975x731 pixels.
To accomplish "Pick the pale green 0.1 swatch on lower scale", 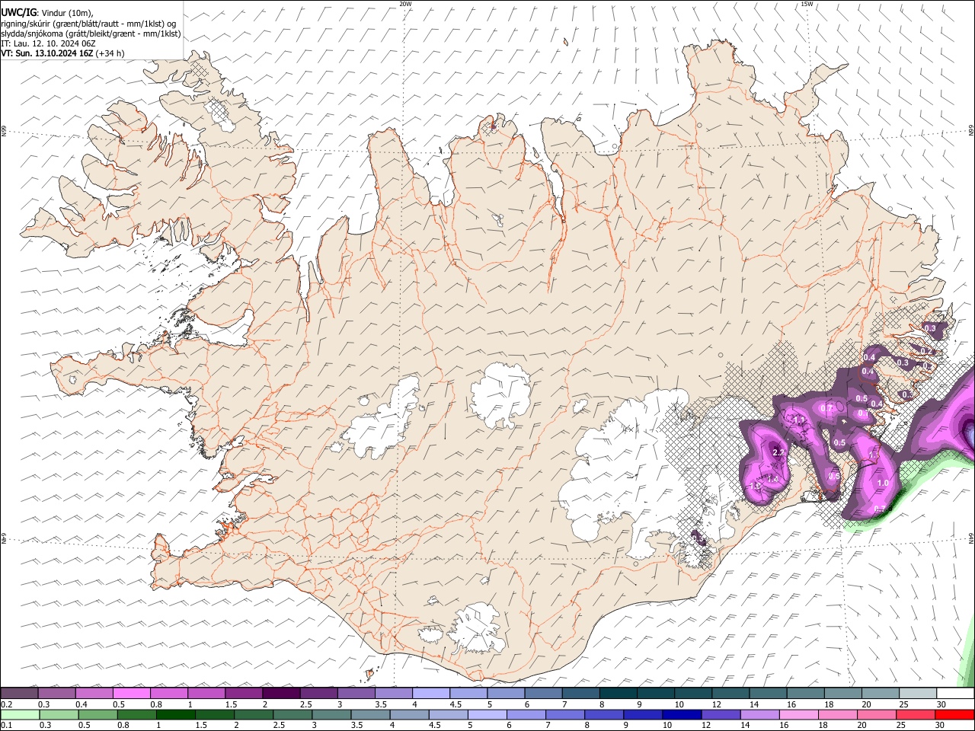I will click(x=20, y=714).
